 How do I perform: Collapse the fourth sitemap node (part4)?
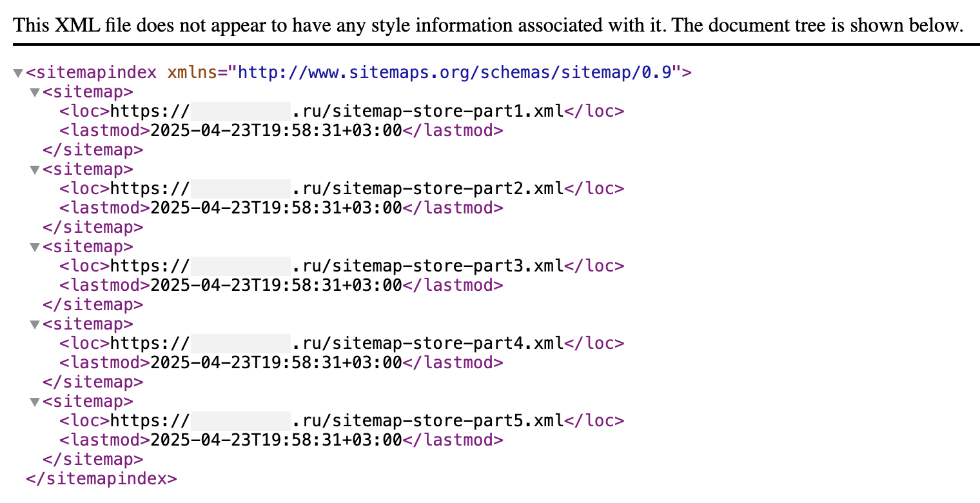click(35, 325)
